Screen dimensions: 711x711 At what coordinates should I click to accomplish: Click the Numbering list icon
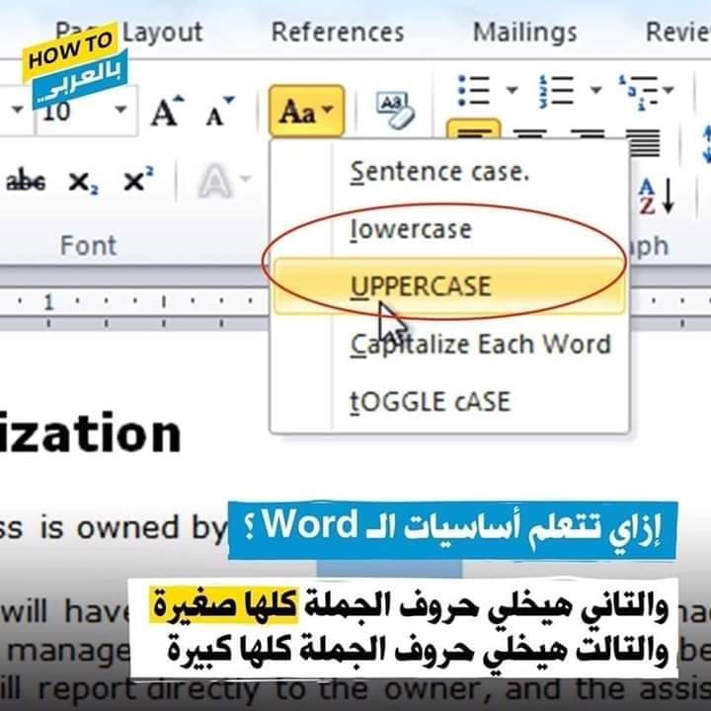(x=561, y=90)
